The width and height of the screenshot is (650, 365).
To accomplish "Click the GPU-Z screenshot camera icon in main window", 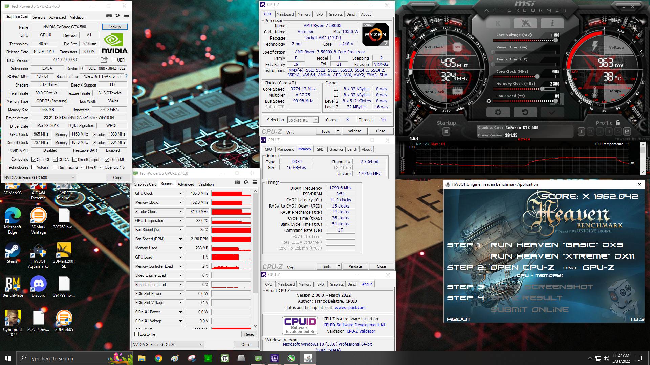I will [x=109, y=16].
